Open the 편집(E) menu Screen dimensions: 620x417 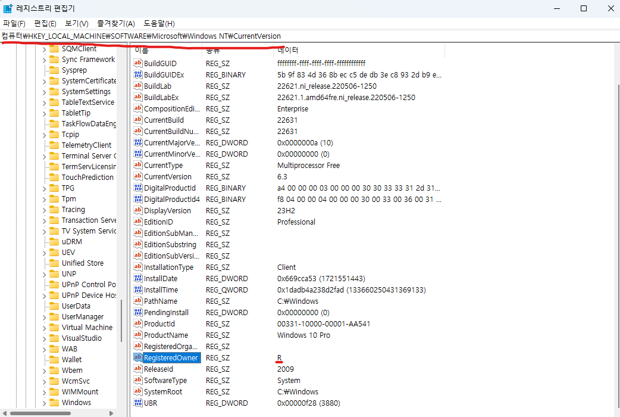coord(45,24)
